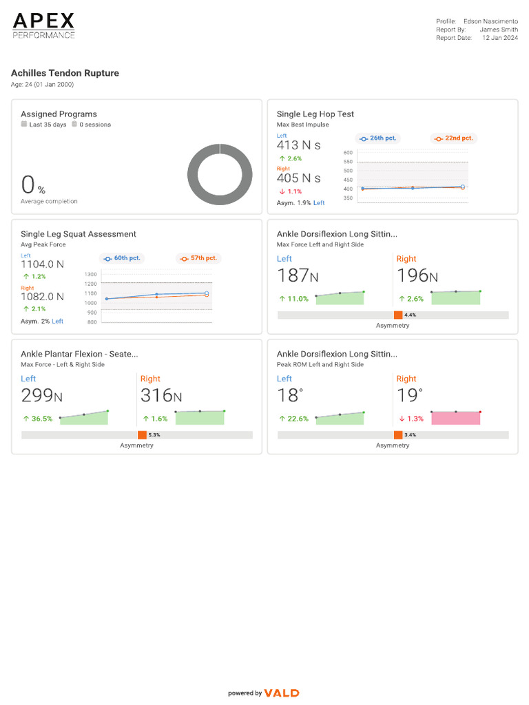Open the Assigned Programs card title
The image size is (529, 705).
[x=59, y=114]
